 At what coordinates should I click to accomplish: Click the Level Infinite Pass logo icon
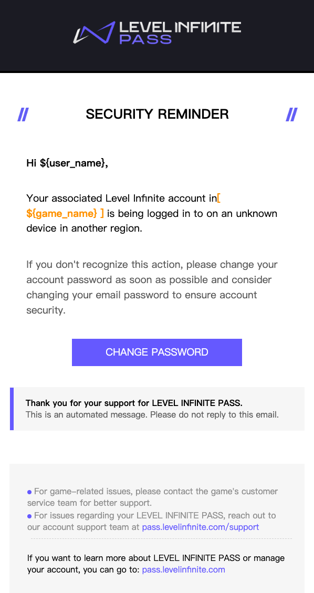click(93, 33)
